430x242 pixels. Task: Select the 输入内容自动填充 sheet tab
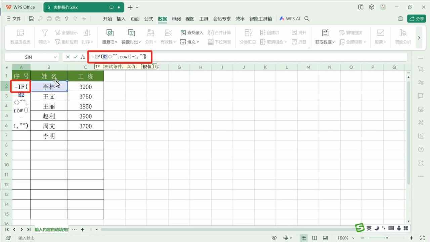51,230
